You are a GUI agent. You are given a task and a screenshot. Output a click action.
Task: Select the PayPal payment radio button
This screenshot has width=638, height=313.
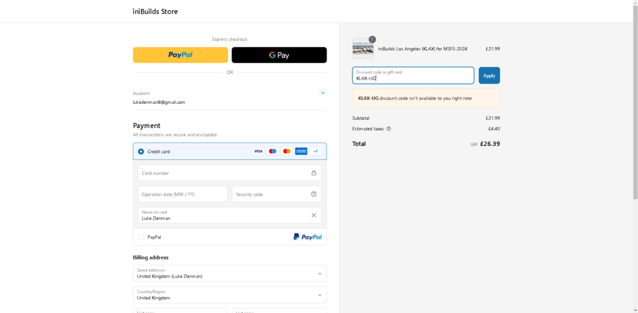click(x=141, y=237)
